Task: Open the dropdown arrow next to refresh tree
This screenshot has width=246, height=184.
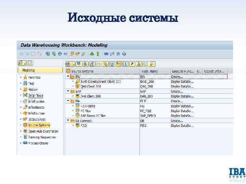Action: [73, 64]
